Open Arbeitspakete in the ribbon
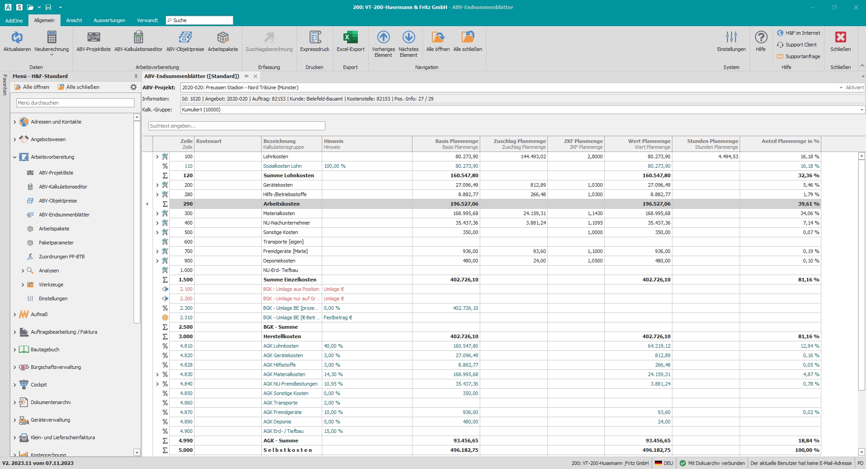 pyautogui.click(x=222, y=38)
